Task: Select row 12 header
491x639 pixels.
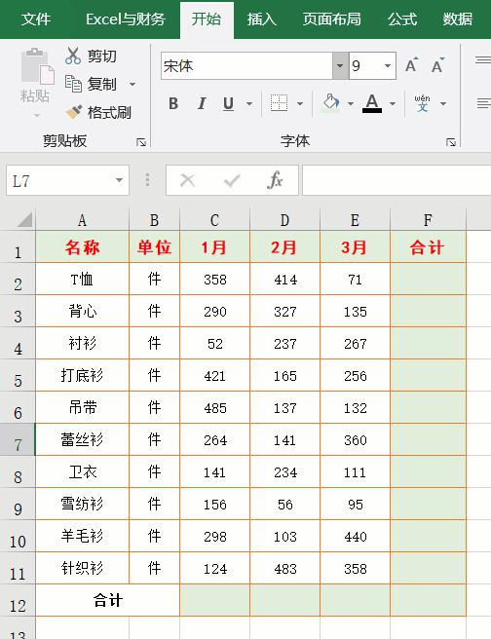Action: [x=18, y=601]
